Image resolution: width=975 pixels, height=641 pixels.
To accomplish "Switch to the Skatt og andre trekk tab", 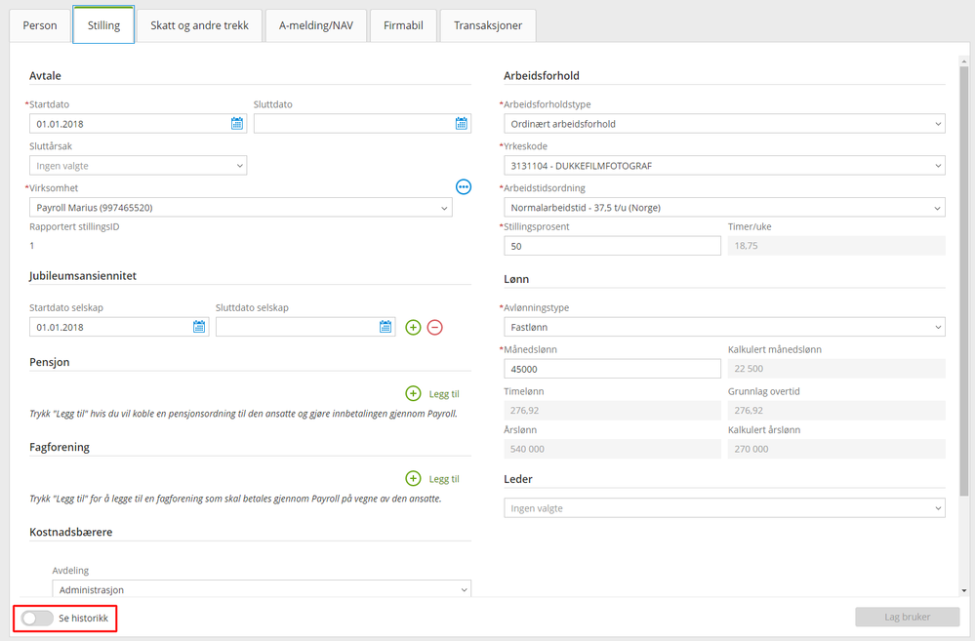I will [200, 25].
